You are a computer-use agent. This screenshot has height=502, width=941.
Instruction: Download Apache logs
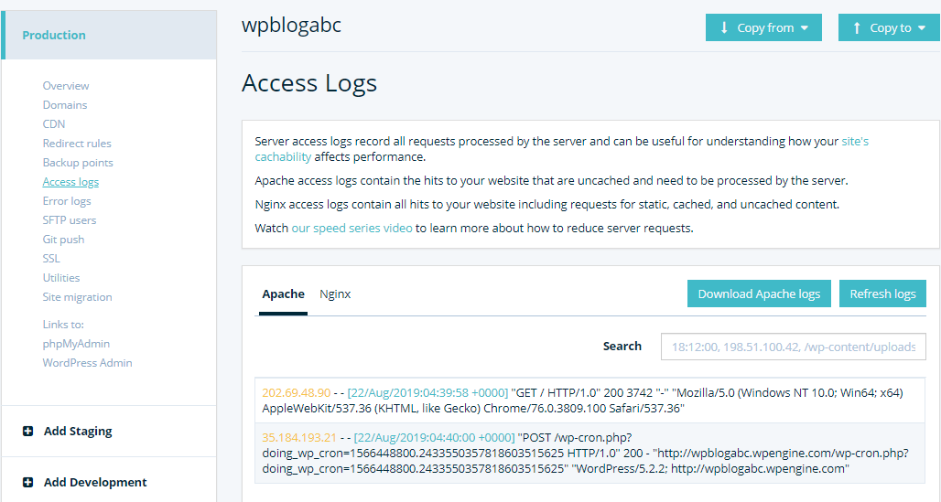point(759,294)
